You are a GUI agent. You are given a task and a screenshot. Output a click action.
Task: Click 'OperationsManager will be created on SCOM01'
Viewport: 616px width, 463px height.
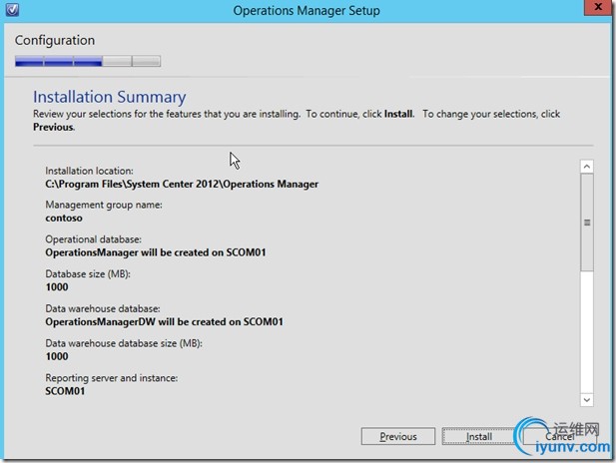(156, 252)
